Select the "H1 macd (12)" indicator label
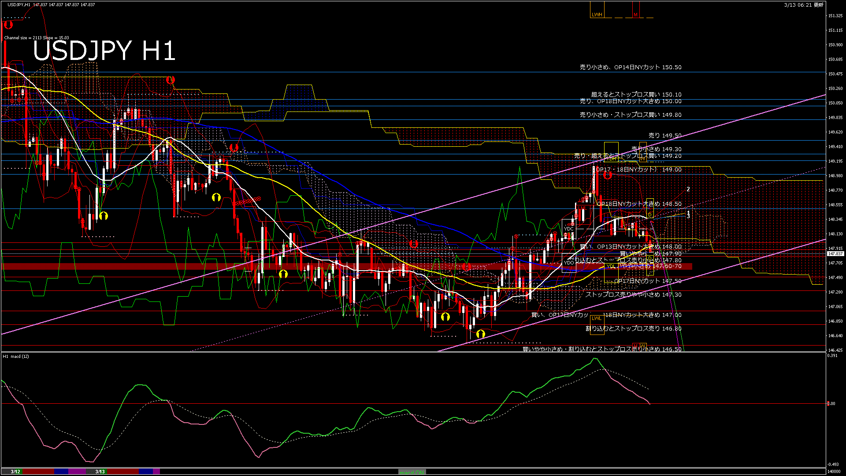The width and height of the screenshot is (846, 476). point(16,356)
